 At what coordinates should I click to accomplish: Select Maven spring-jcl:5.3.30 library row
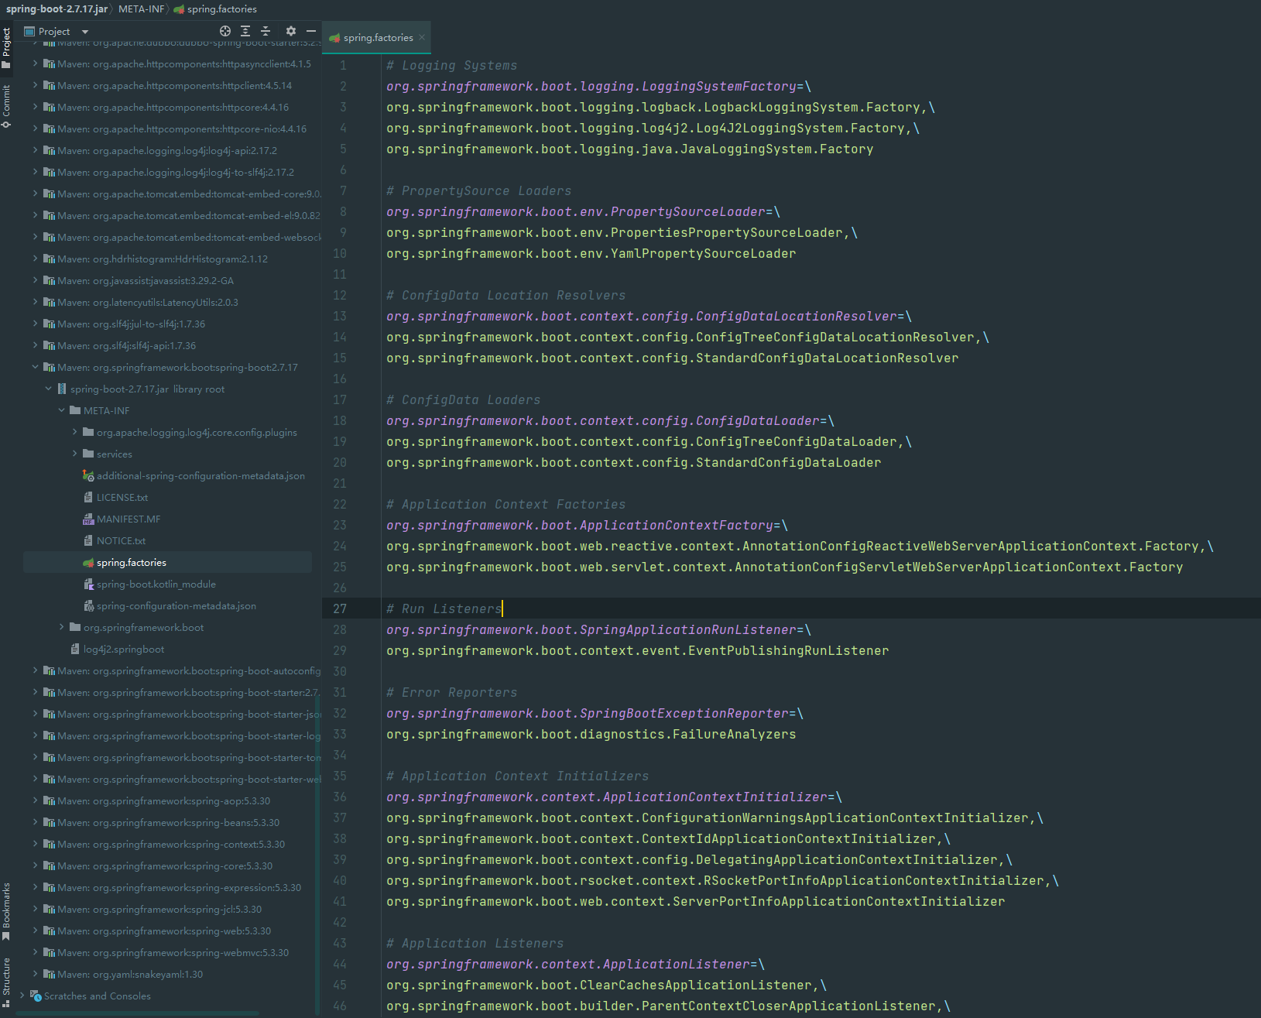tap(167, 909)
